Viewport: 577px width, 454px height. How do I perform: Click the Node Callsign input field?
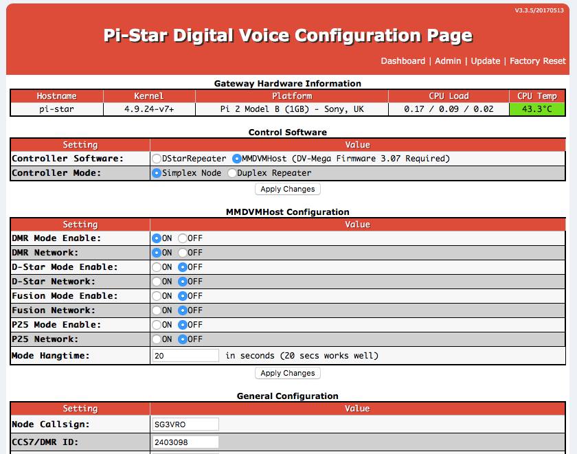click(185, 424)
